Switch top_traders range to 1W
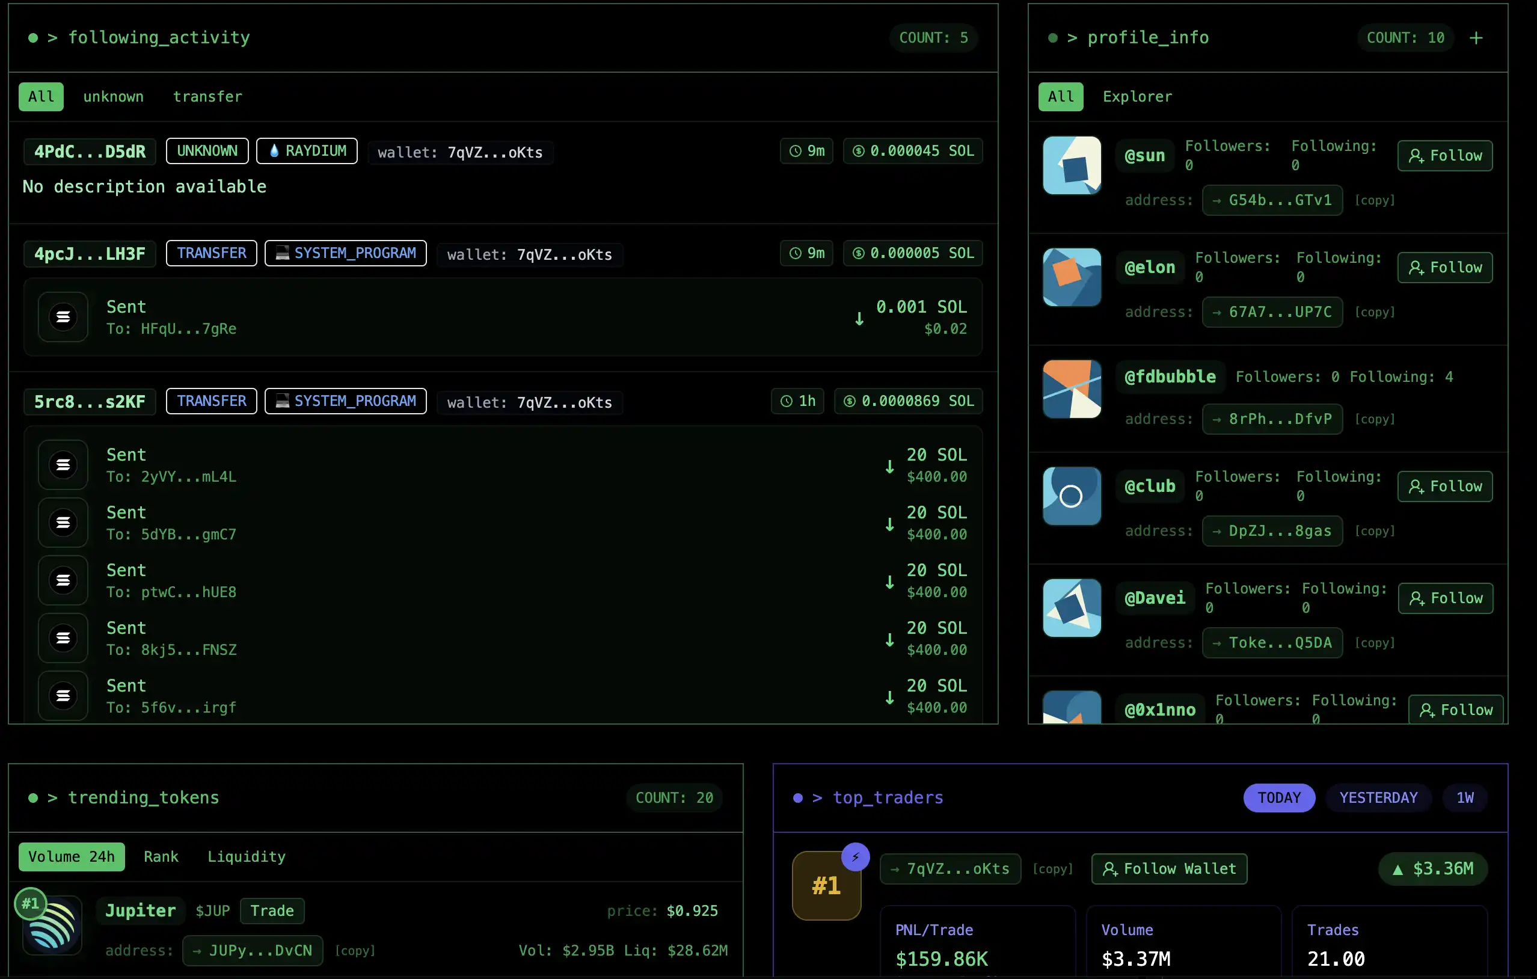Image resolution: width=1537 pixels, height=979 pixels. click(1465, 798)
